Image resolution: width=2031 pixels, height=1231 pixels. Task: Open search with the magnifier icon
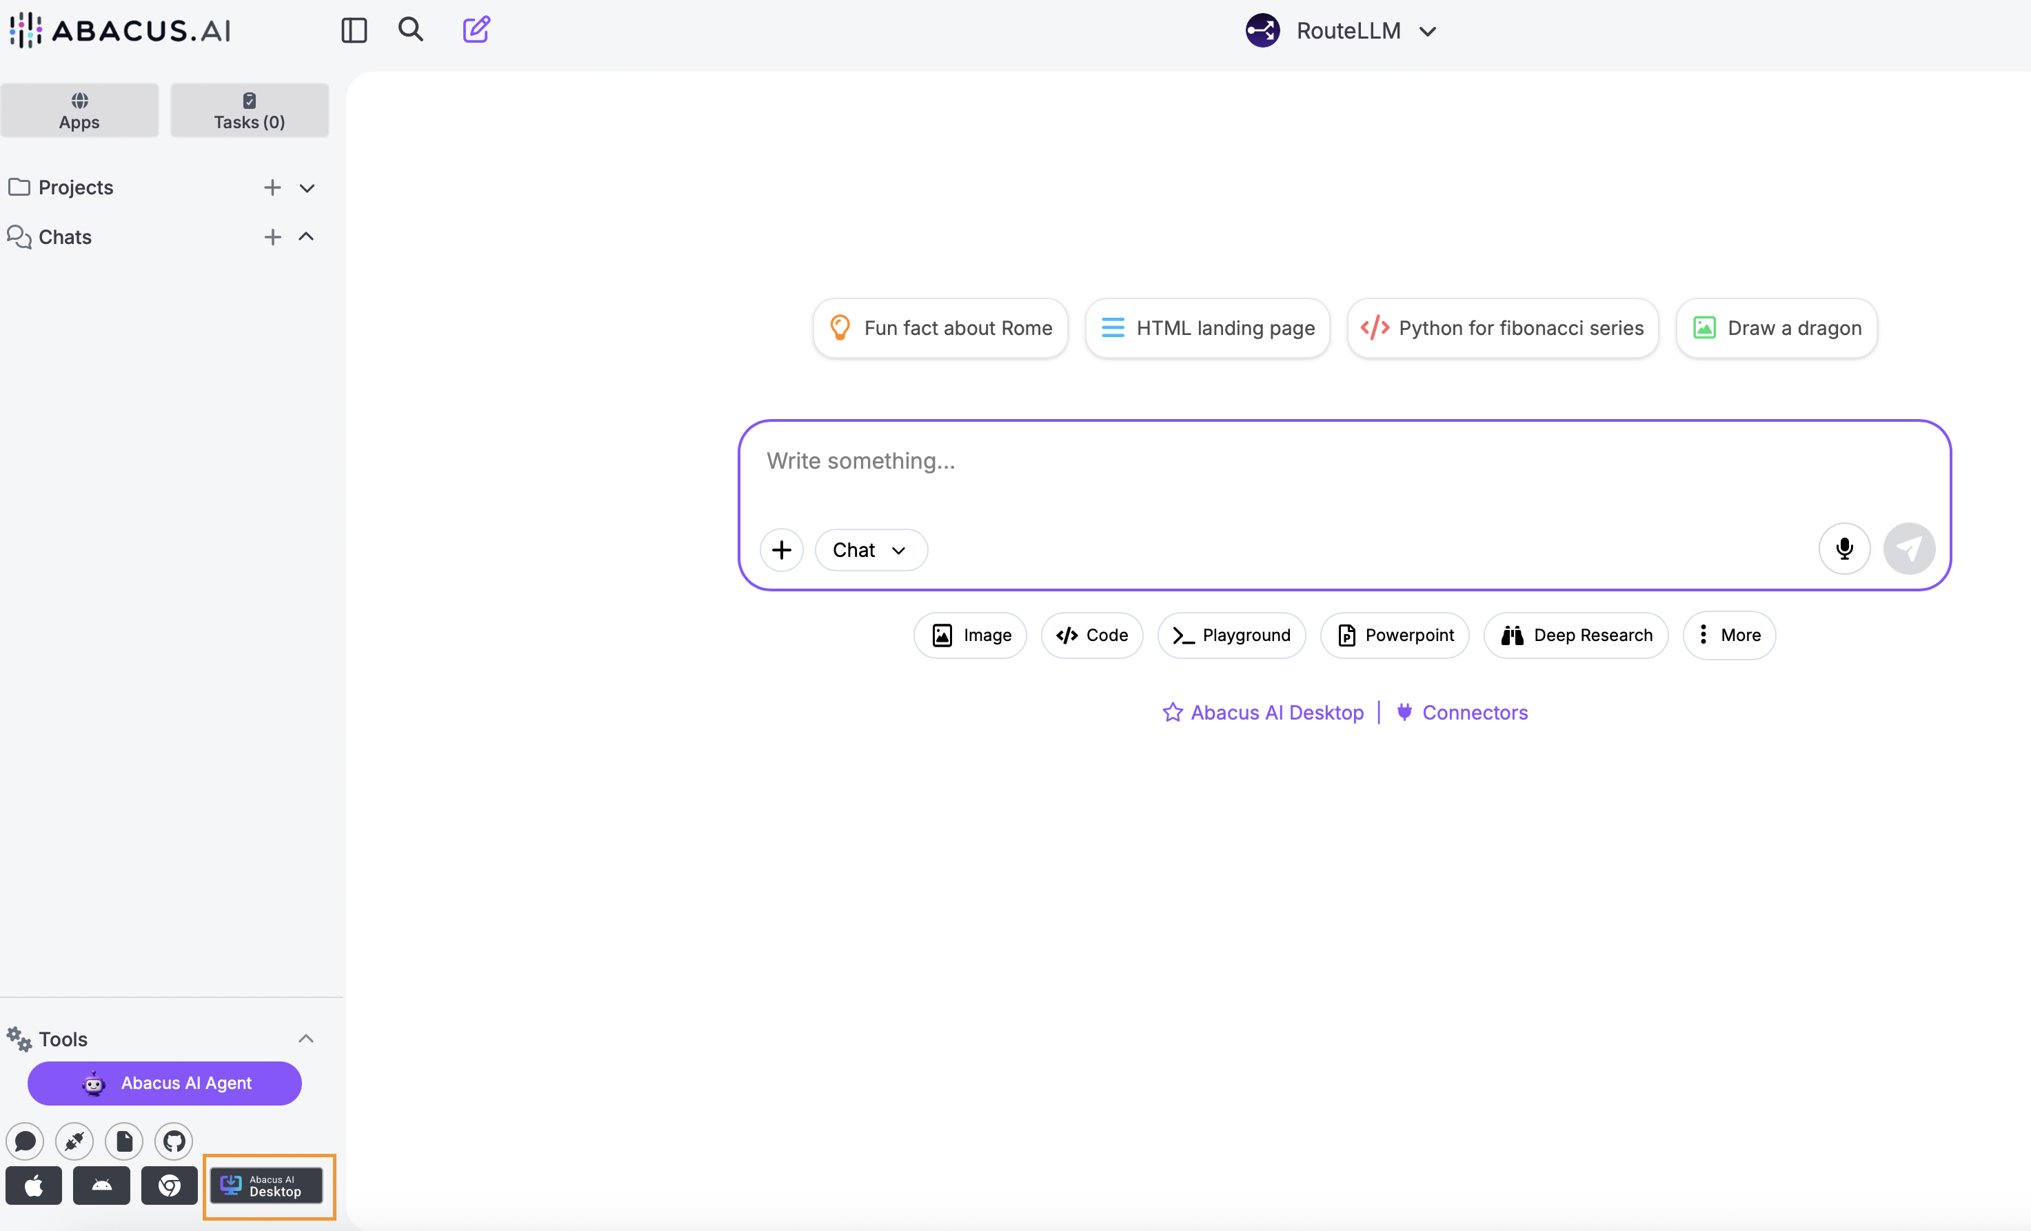pos(410,30)
